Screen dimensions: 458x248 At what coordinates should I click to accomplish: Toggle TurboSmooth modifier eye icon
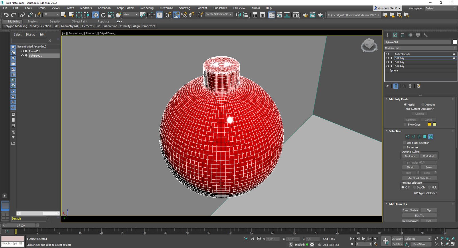(388, 54)
